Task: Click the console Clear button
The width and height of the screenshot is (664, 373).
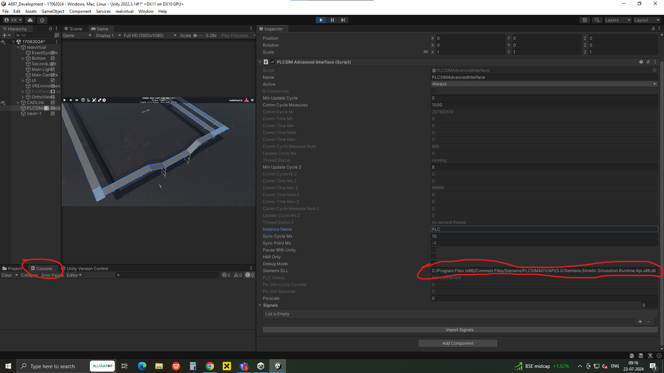Action: pos(7,275)
